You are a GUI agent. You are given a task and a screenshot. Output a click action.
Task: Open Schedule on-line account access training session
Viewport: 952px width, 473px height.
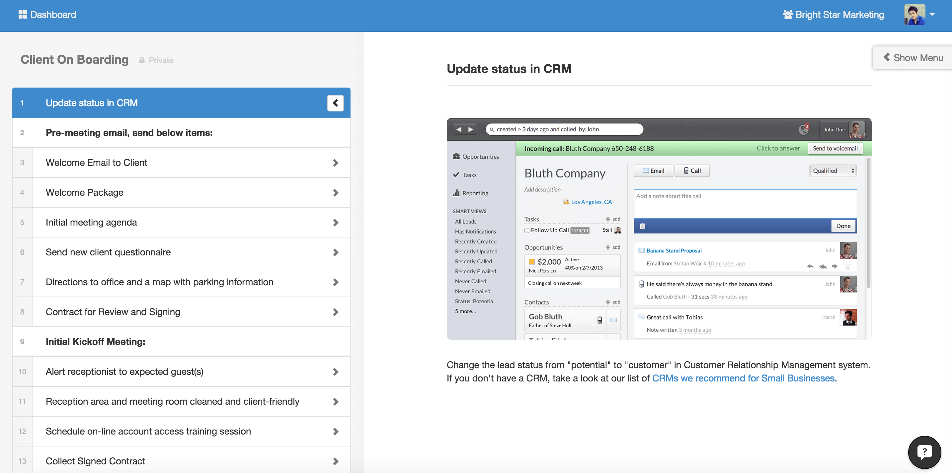pyautogui.click(x=181, y=431)
